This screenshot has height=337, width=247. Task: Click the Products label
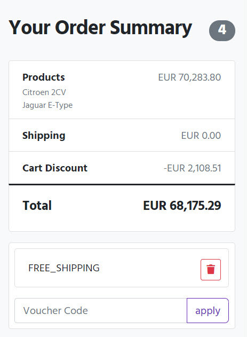[x=44, y=77]
